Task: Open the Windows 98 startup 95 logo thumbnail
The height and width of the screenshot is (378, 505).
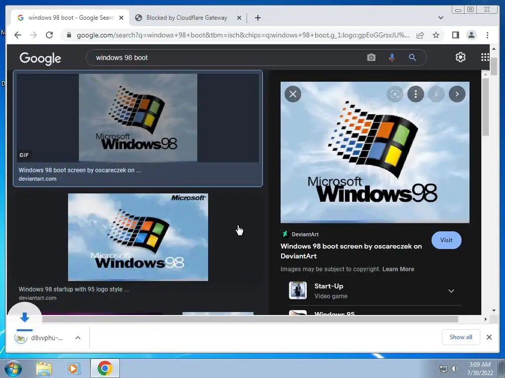Action: pos(138,237)
